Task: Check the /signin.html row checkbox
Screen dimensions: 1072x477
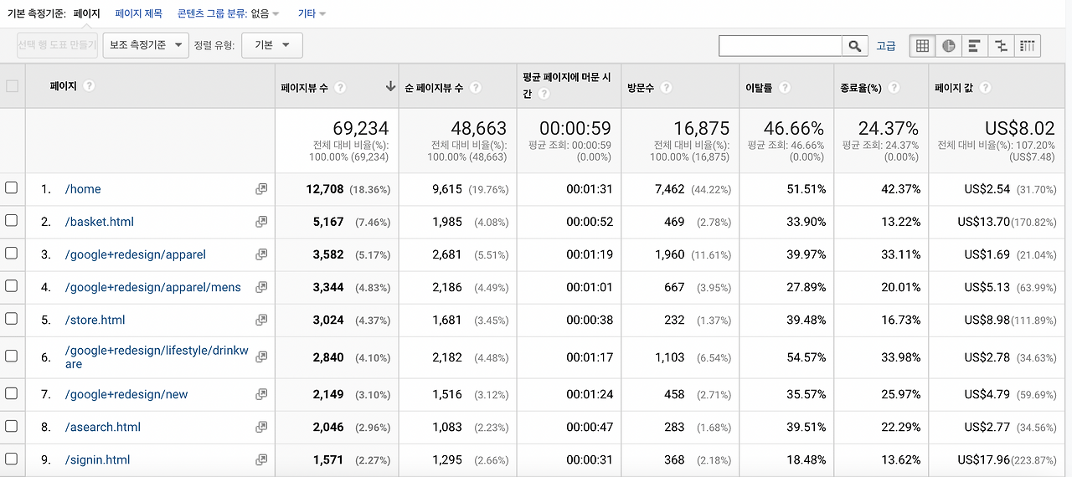Action: [12, 459]
